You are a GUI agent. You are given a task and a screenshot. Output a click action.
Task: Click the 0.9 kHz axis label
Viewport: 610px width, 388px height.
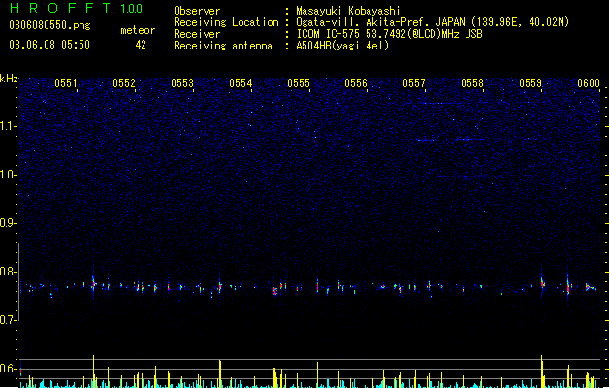tap(8, 223)
